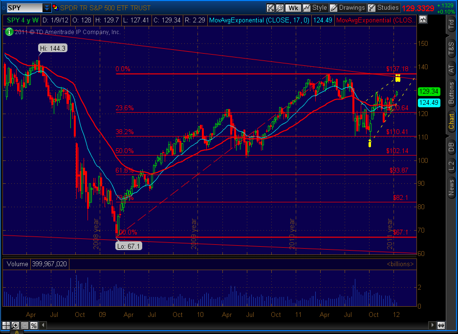Viewport: 458px width, 334px height.
Task: Switch to the AT side tab
Action: [x=452, y=69]
